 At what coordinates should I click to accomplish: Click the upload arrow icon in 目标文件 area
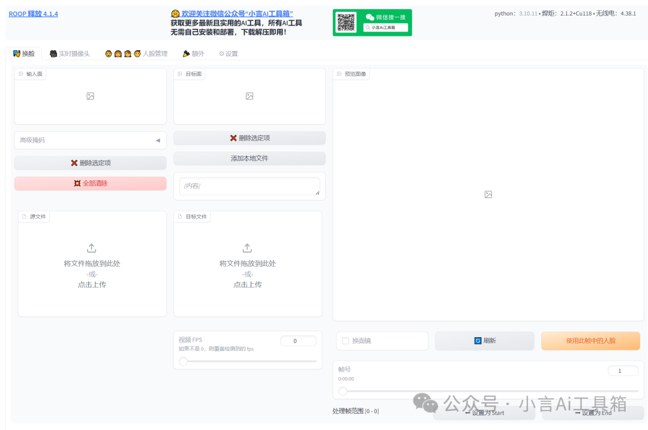coord(247,248)
